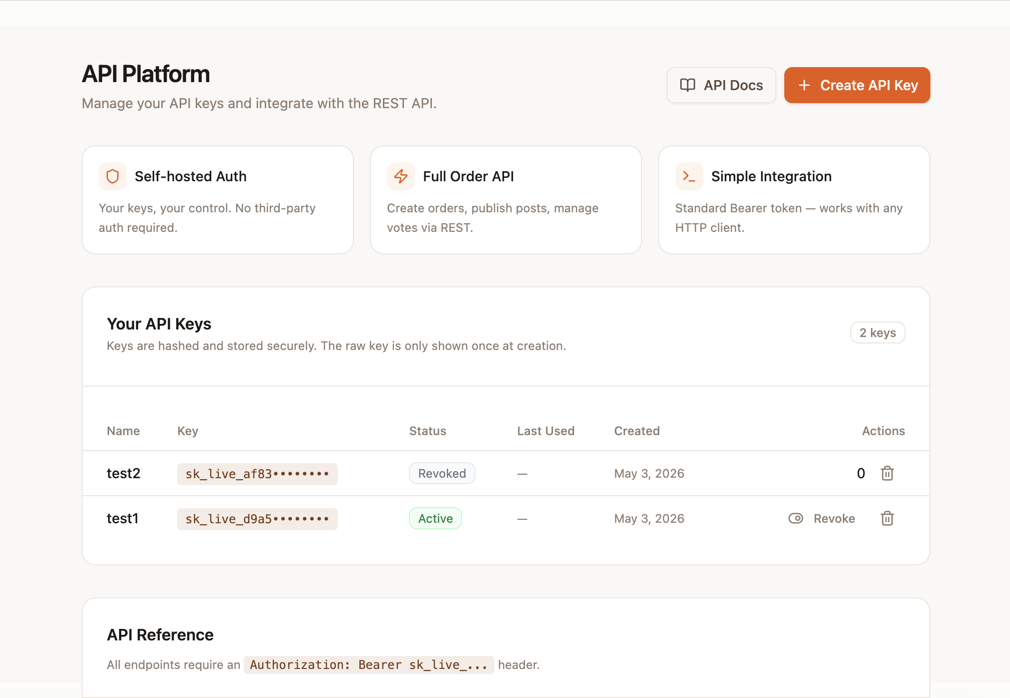
Task: Click the Actions column header
Action: click(x=883, y=431)
